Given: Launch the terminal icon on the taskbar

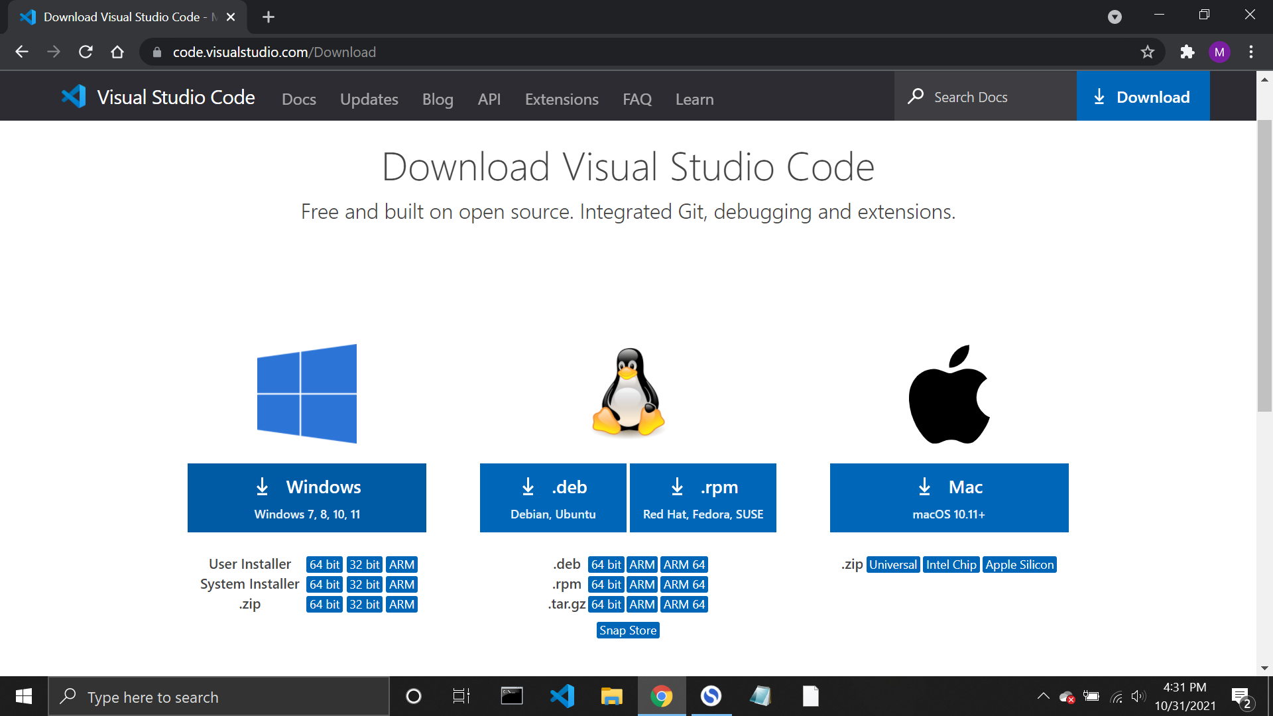Looking at the screenshot, I should click(x=512, y=696).
